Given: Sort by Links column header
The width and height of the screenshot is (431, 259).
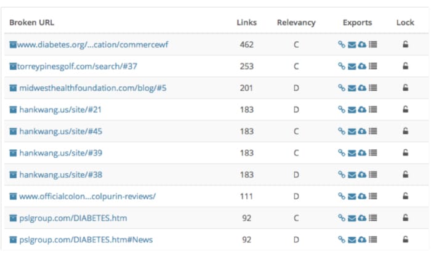Looking at the screenshot, I should point(246,23).
